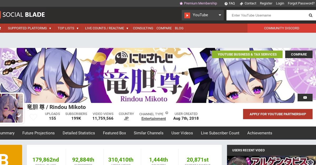Viewport: 316px width, 165px height.
Task: Switch to the User Videos tab
Action: coord(182,133)
